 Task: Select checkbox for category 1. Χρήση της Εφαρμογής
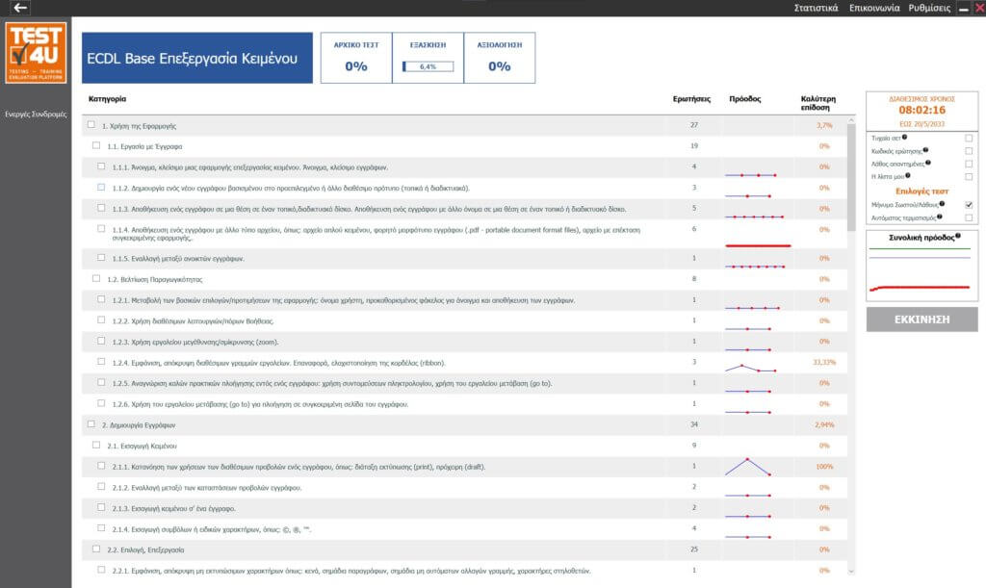[x=91, y=125]
